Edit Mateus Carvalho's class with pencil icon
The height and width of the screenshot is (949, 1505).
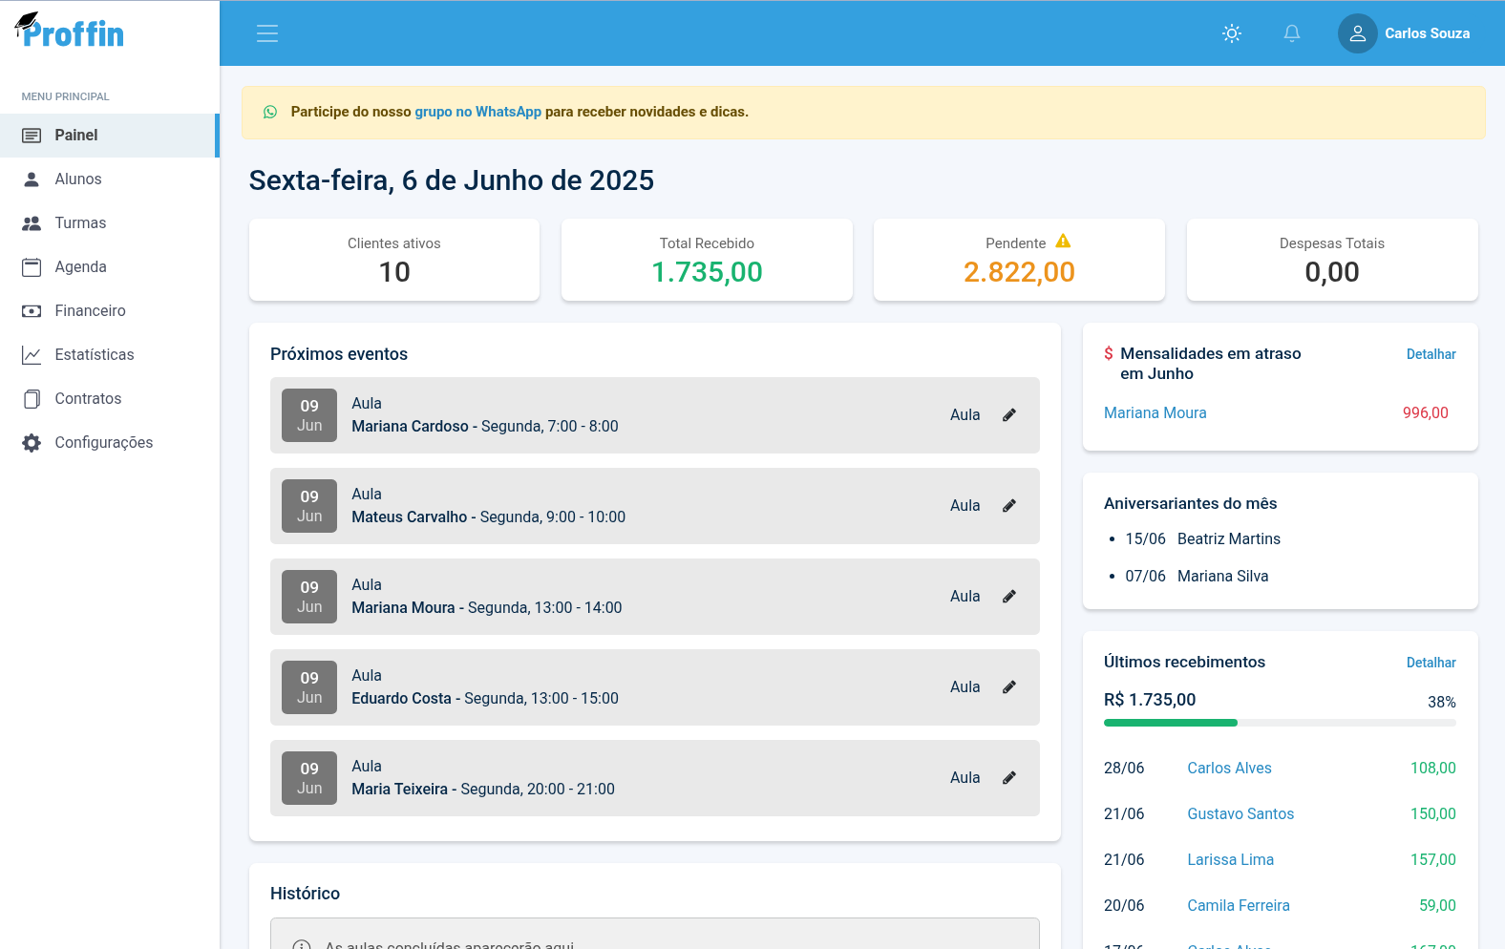(x=1009, y=506)
